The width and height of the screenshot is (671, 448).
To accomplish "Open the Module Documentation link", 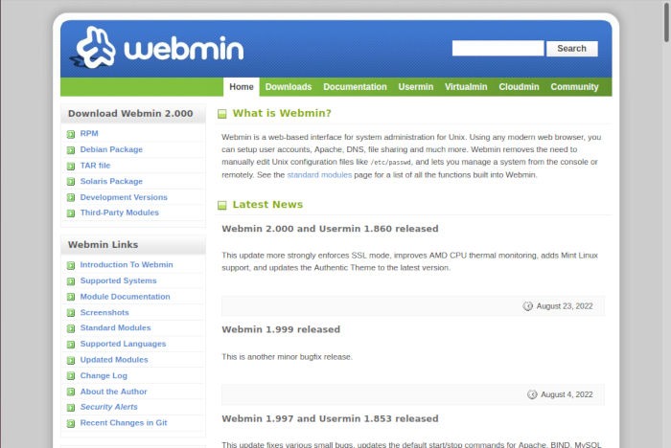I will [125, 296].
